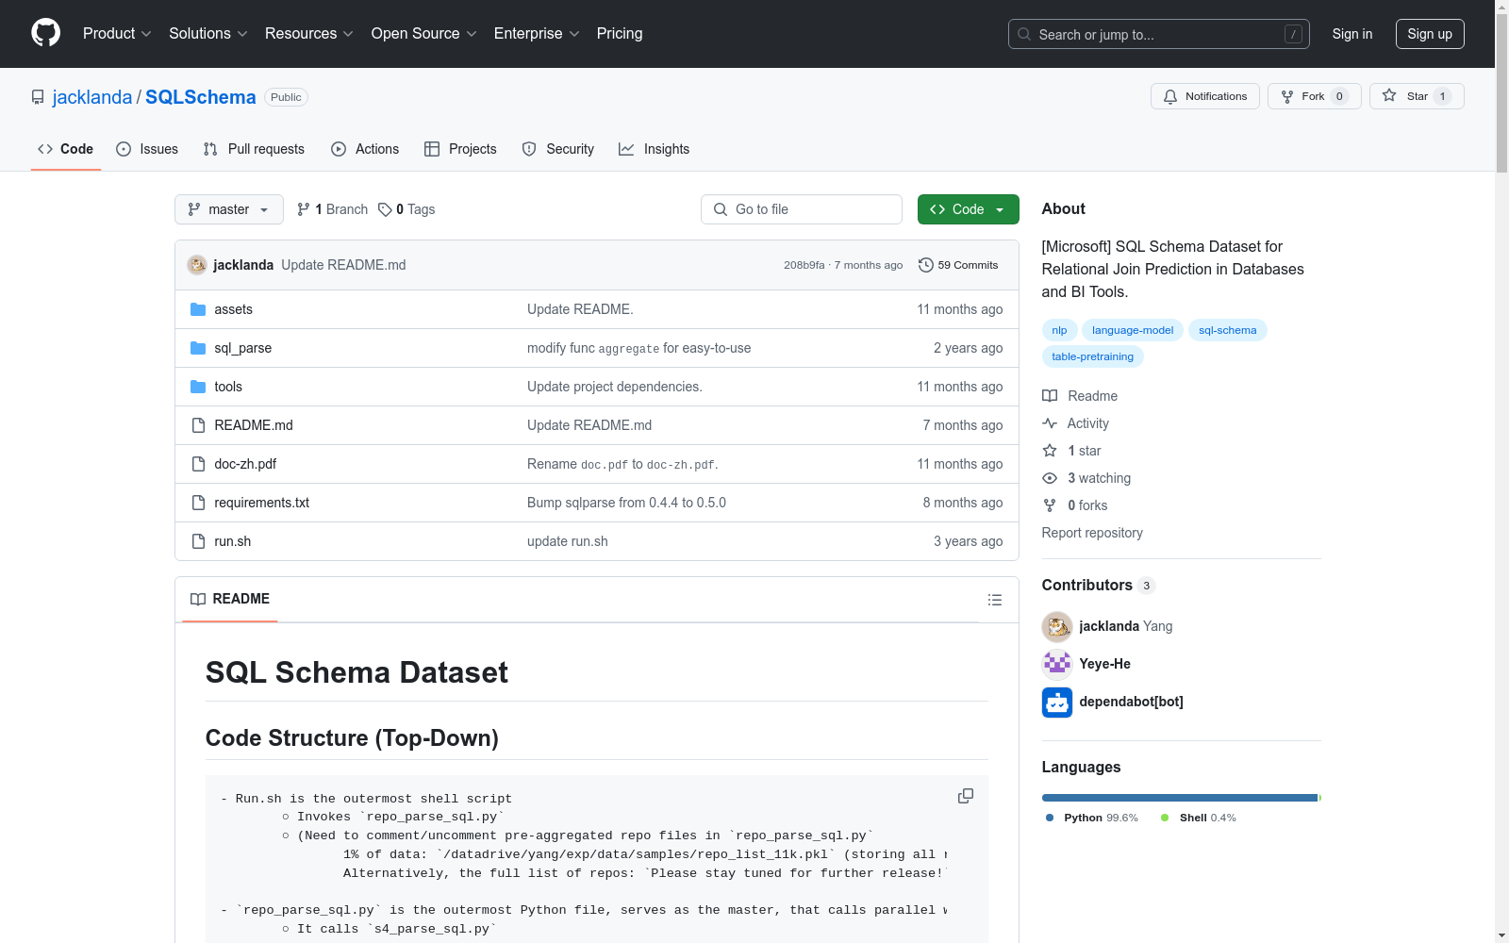The height and width of the screenshot is (943, 1509).
Task: Click the Search or jump to field
Action: (x=1159, y=34)
